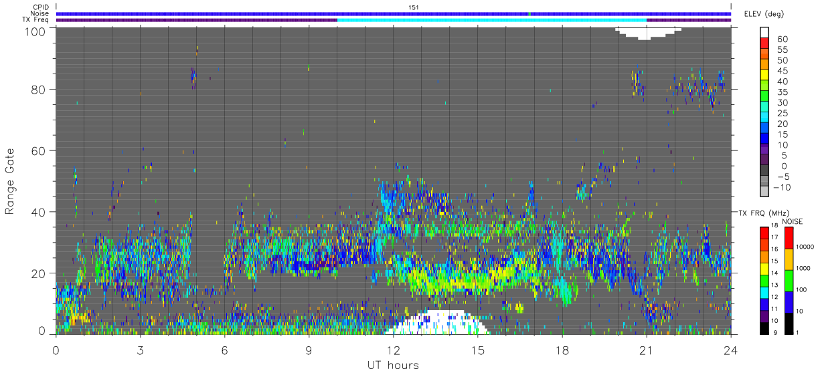Click the "9" tick on the UT hours axis
Image resolution: width=822 pixels, height=379 pixels.
click(309, 350)
